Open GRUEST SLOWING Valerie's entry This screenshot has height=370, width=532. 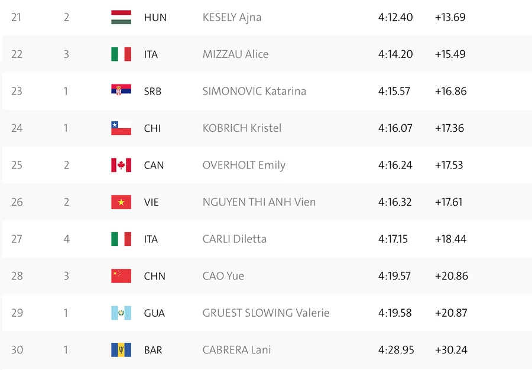[x=266, y=313]
